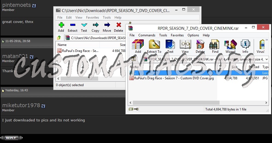Viewport: 272px width, 143px height.
Task: Open Commands menu in WinRAR
Action: point(147,35)
